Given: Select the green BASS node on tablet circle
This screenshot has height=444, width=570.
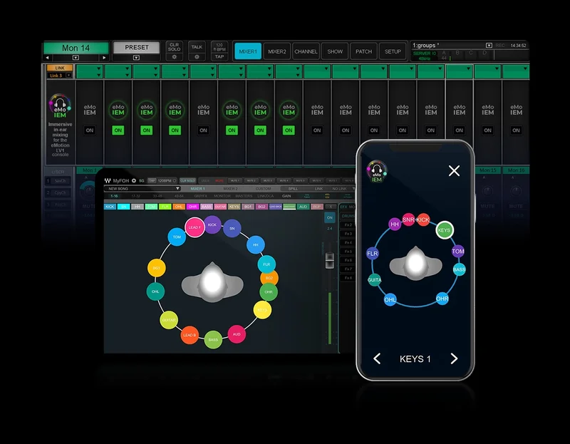Looking at the screenshot, I should coord(213,340).
